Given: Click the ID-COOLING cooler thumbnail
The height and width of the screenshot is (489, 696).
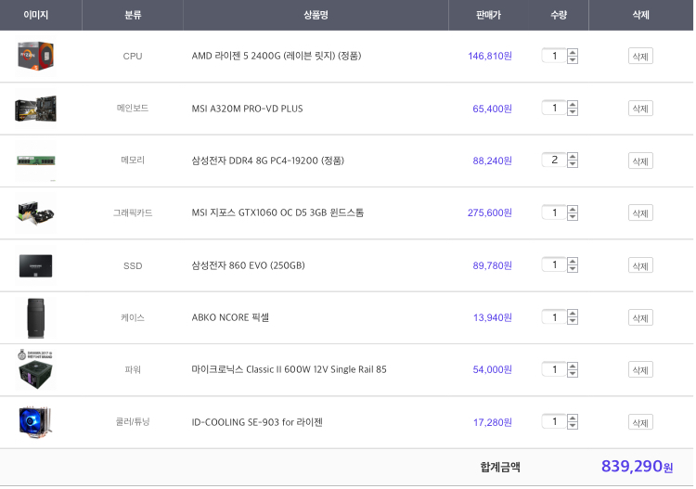Looking at the screenshot, I should (x=35, y=422).
